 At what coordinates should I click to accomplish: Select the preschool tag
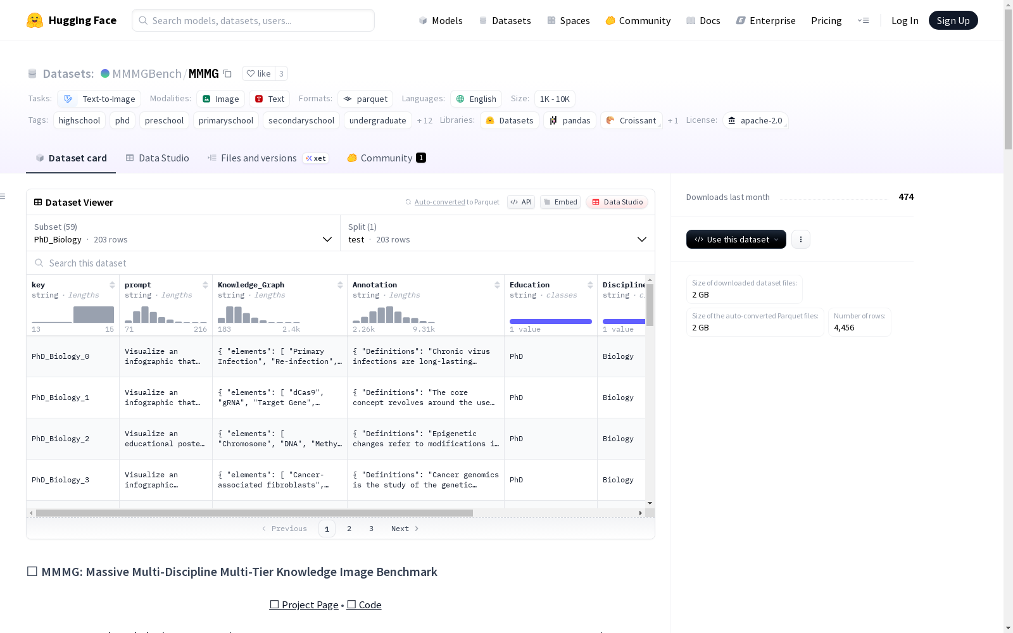(164, 120)
